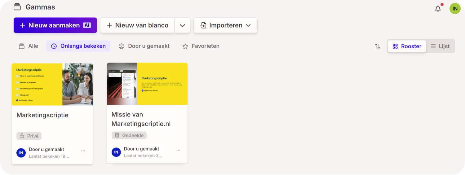
Task: Click the Gedeelde badge on second card
Action: 129,135
